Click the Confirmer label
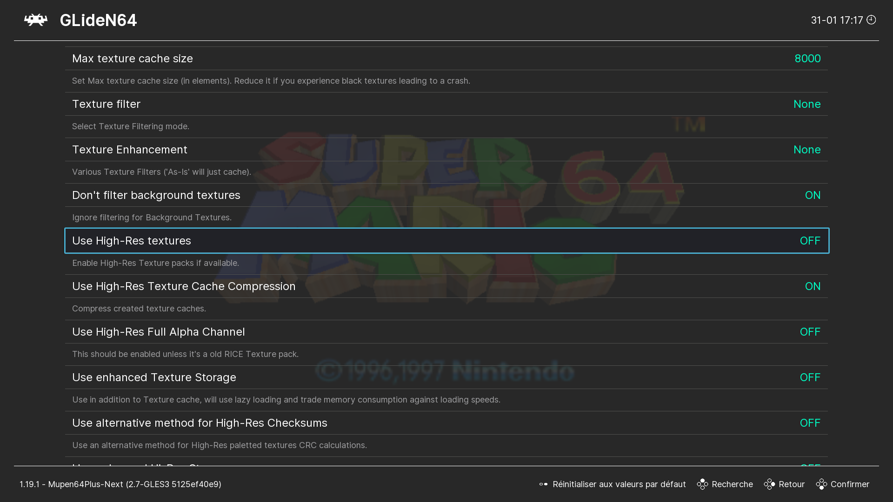Image resolution: width=893 pixels, height=502 pixels. (850, 484)
